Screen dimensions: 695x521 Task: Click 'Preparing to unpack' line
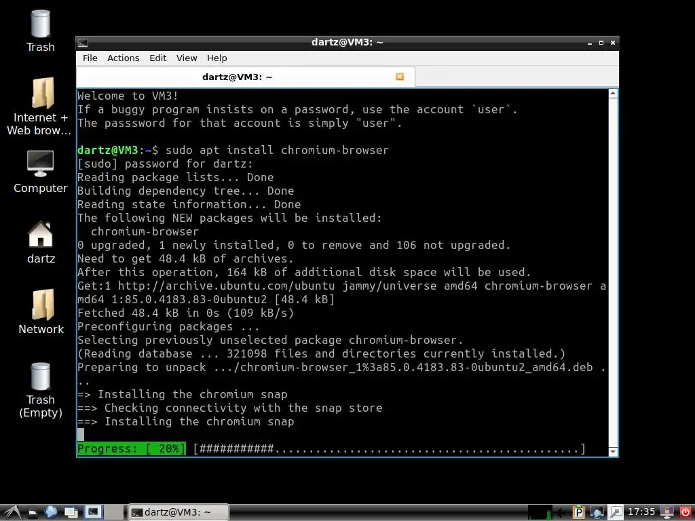(341, 367)
